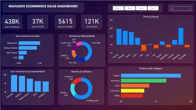Select the Madhya Pradesh bar

click(x=28, y=48)
